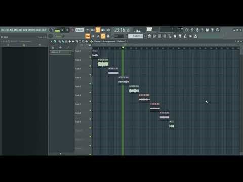
Task: Open clip menu of Track 3 audio clip
Action: pyautogui.click(x=109, y=69)
